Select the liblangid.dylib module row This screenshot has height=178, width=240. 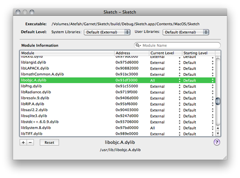click(x=118, y=63)
